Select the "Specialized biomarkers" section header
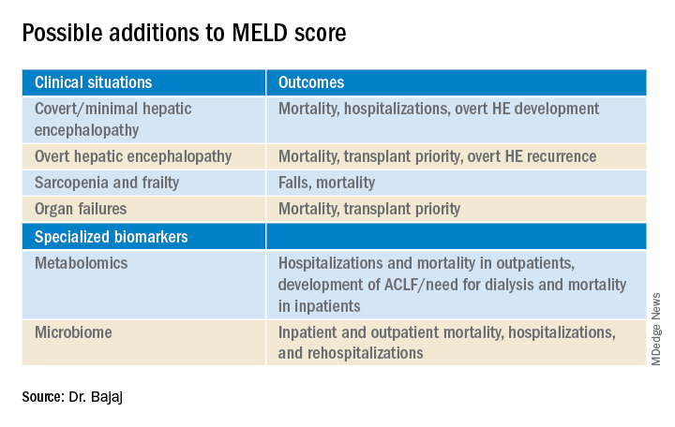The image size is (675, 427). point(111,237)
